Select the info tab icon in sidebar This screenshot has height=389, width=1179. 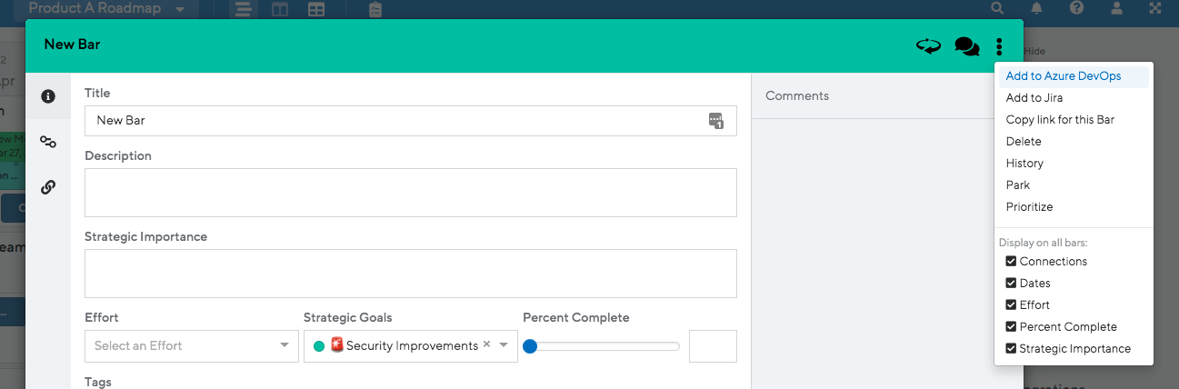pyautogui.click(x=48, y=96)
